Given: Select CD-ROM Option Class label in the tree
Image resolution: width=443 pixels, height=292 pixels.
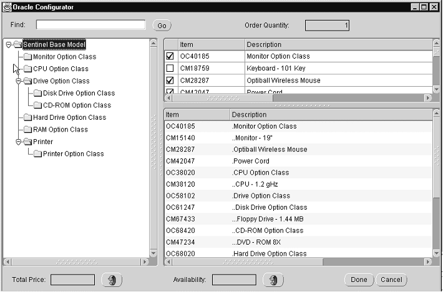Looking at the screenshot, I should click(x=77, y=105).
